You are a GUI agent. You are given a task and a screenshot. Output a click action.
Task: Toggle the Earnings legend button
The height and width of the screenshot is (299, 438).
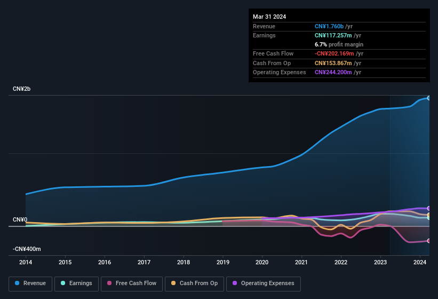tap(76, 284)
